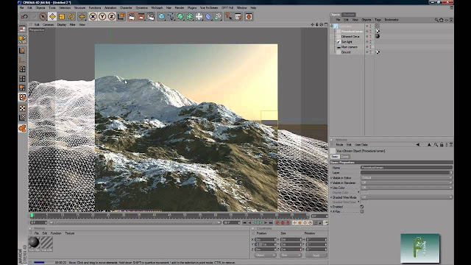471x265 pixels.
Task: Toggle visibility dots for Sun light
Action: pyautogui.click(x=370, y=42)
